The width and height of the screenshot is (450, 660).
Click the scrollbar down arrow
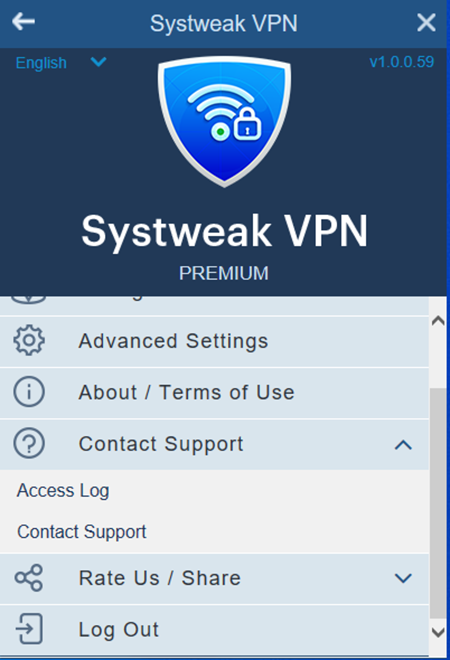click(438, 633)
